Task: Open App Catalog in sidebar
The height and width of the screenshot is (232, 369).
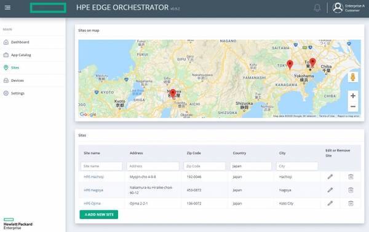Action: coord(21,55)
